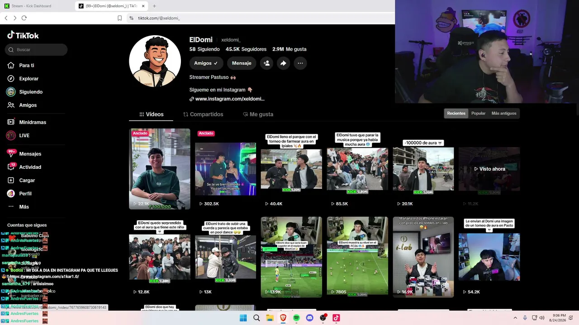Sort videos by Más antiguos

click(504, 113)
